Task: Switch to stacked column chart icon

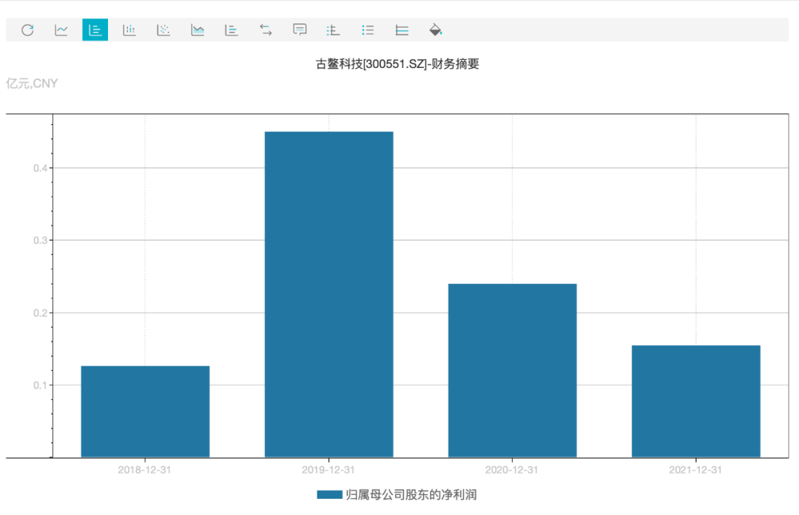Action: 129,30
